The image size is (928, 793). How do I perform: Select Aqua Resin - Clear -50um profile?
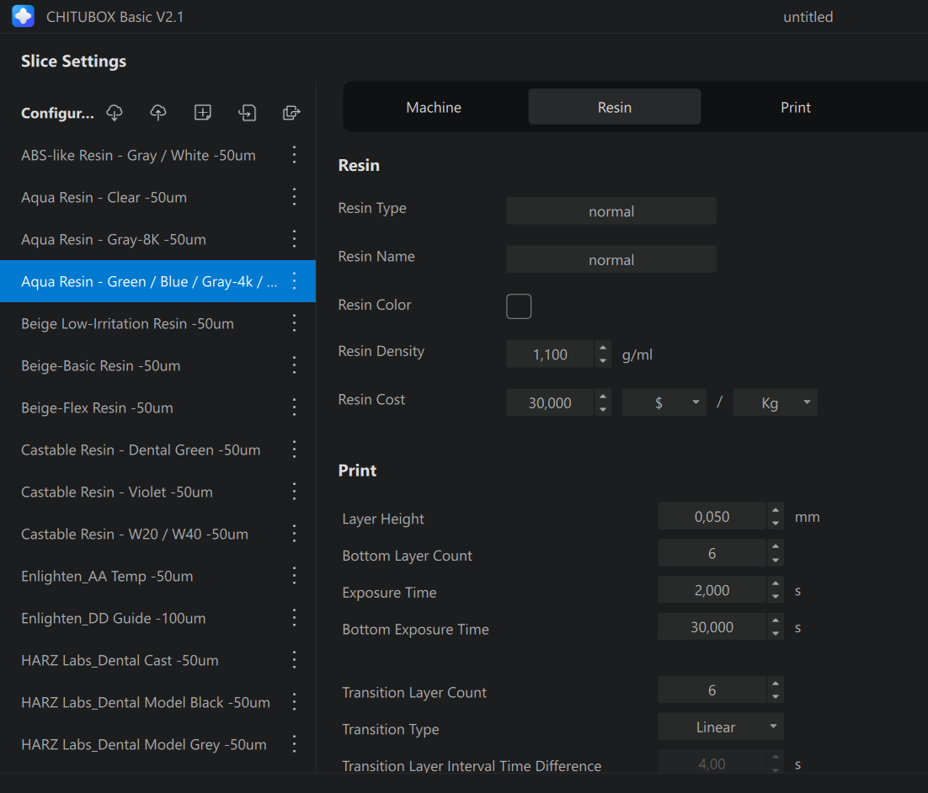pos(157,197)
